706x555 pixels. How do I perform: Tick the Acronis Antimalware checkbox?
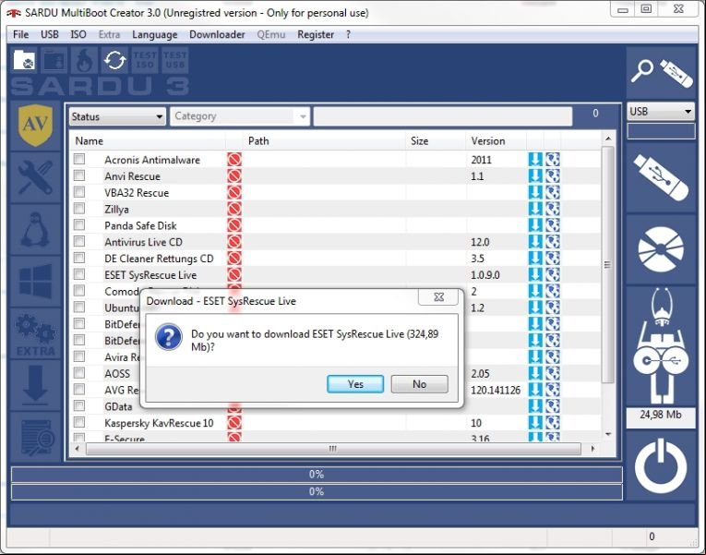[x=79, y=159]
